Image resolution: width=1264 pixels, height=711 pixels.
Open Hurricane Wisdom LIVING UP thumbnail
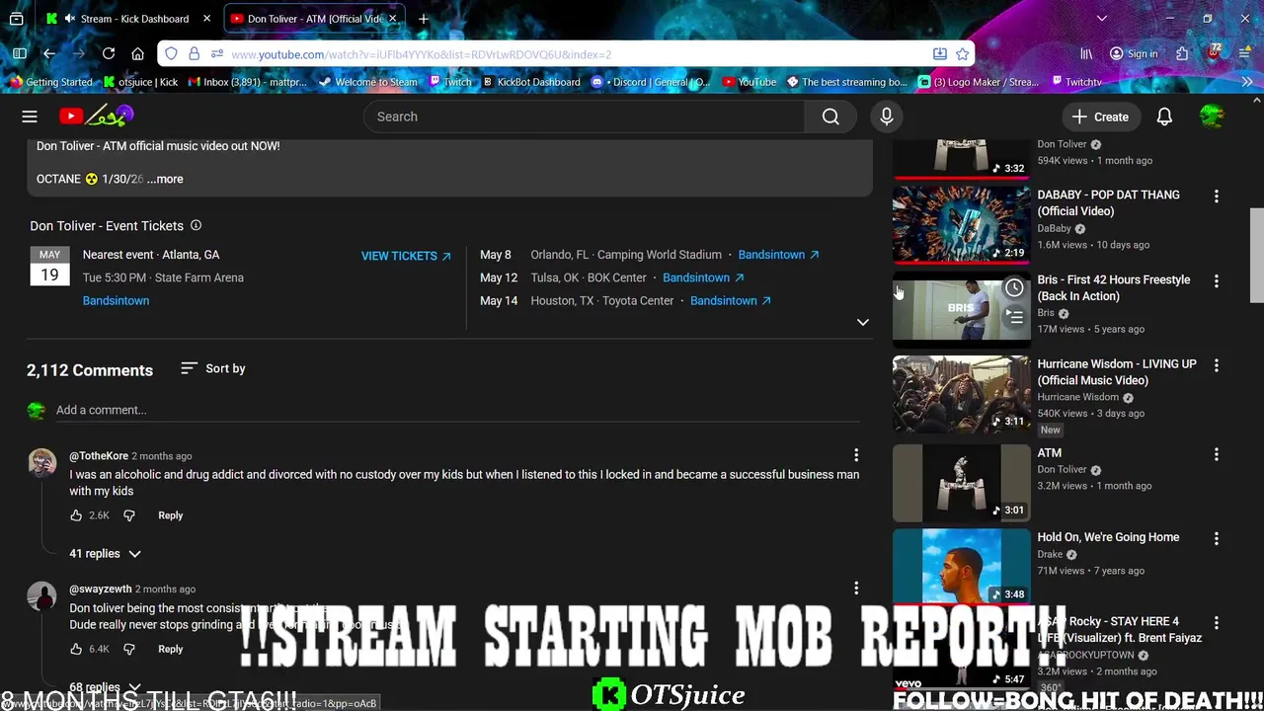tap(961, 394)
